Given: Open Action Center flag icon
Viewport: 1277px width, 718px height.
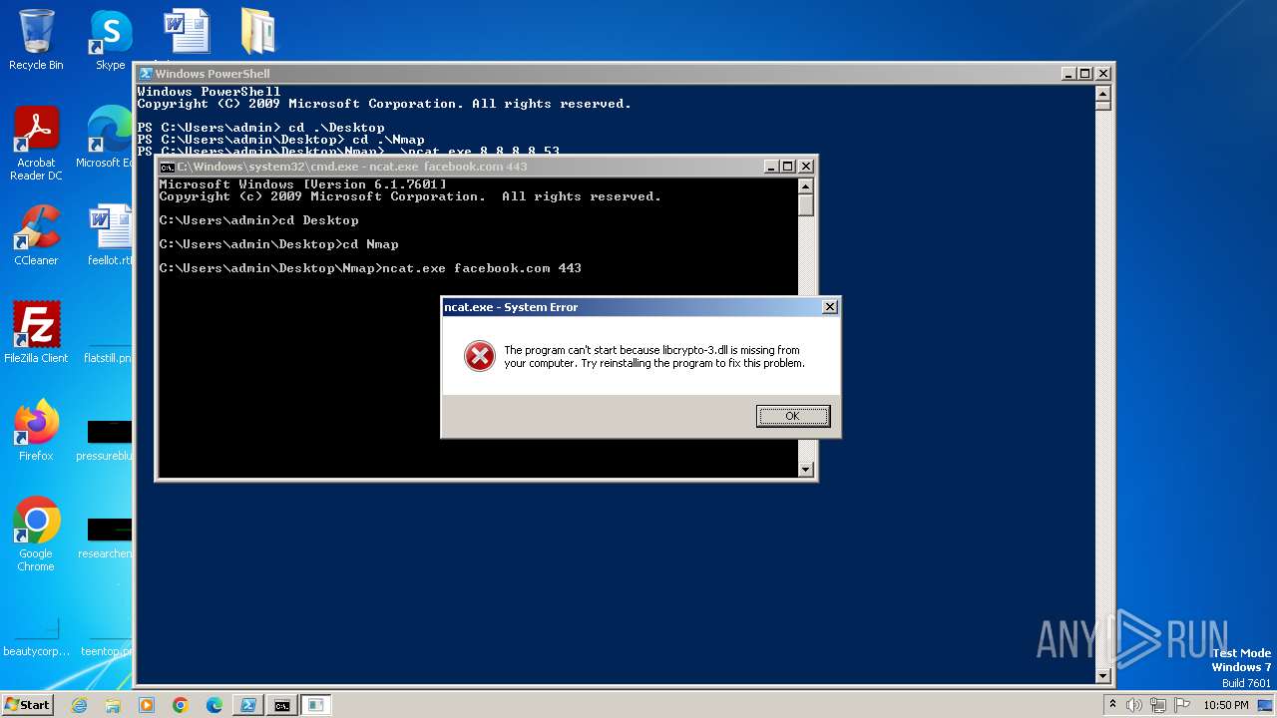Looking at the screenshot, I should [1184, 705].
